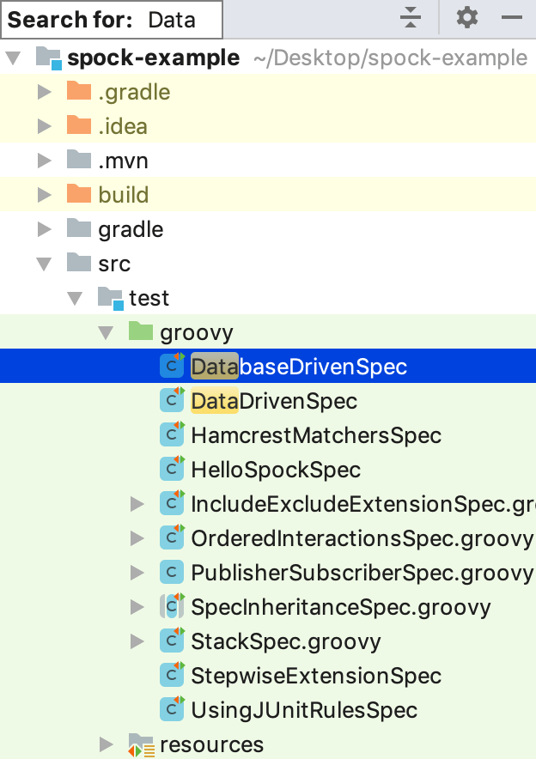Expand the StackSpec.groovy tree node
Viewport: 536px width, 759px height.
[137, 641]
